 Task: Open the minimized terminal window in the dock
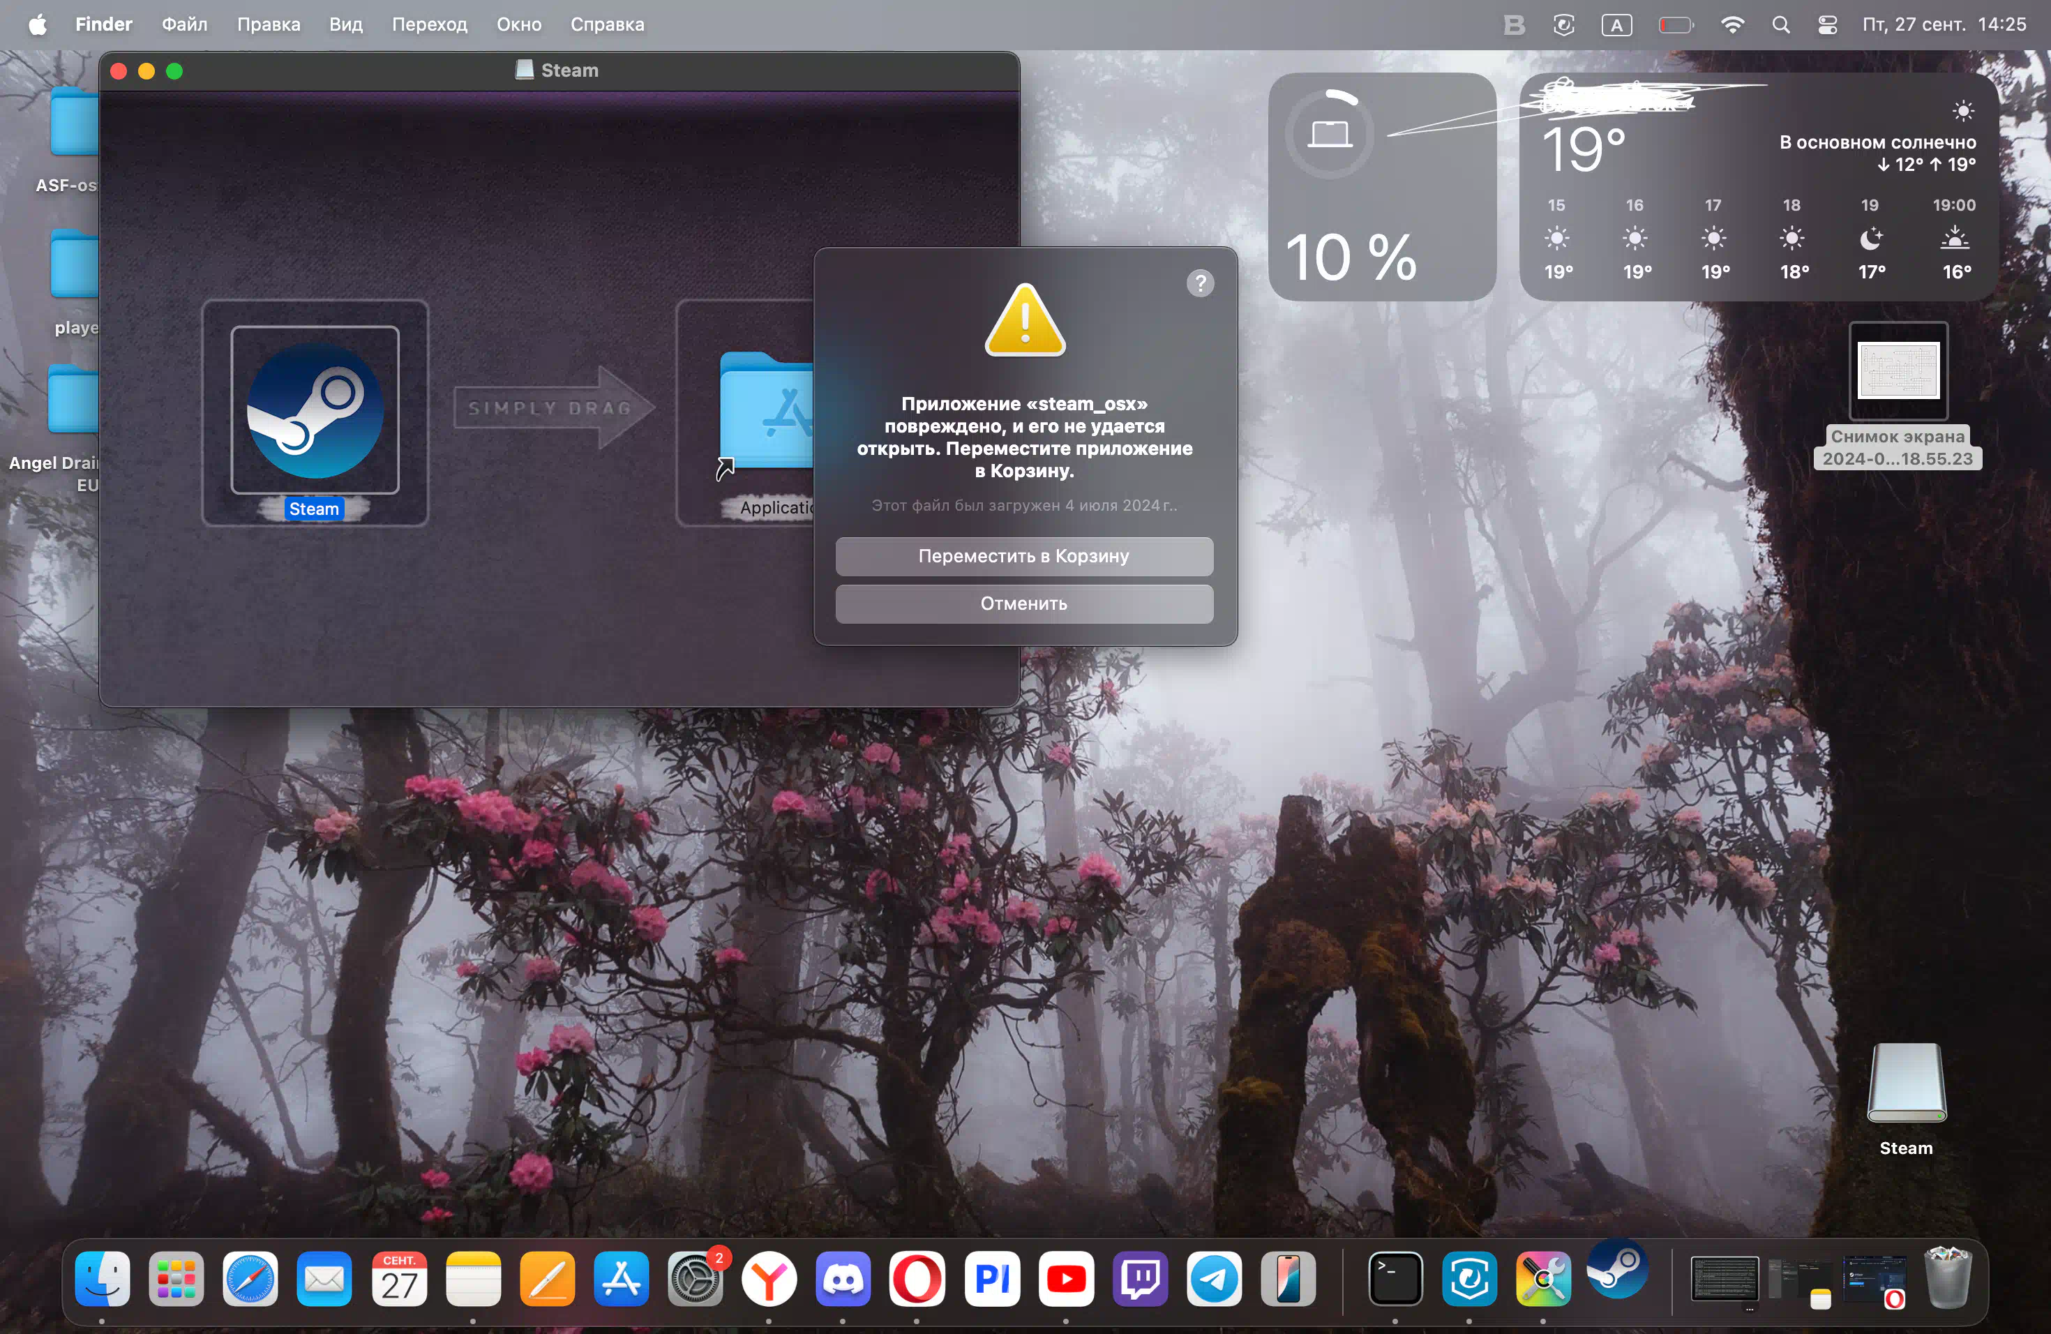point(1725,1279)
